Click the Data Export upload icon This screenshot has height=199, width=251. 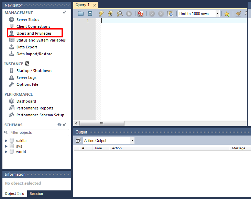tap(11, 47)
